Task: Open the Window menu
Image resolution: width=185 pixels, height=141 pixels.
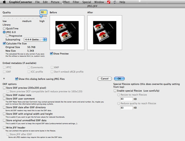Action: [x=99, y=2]
